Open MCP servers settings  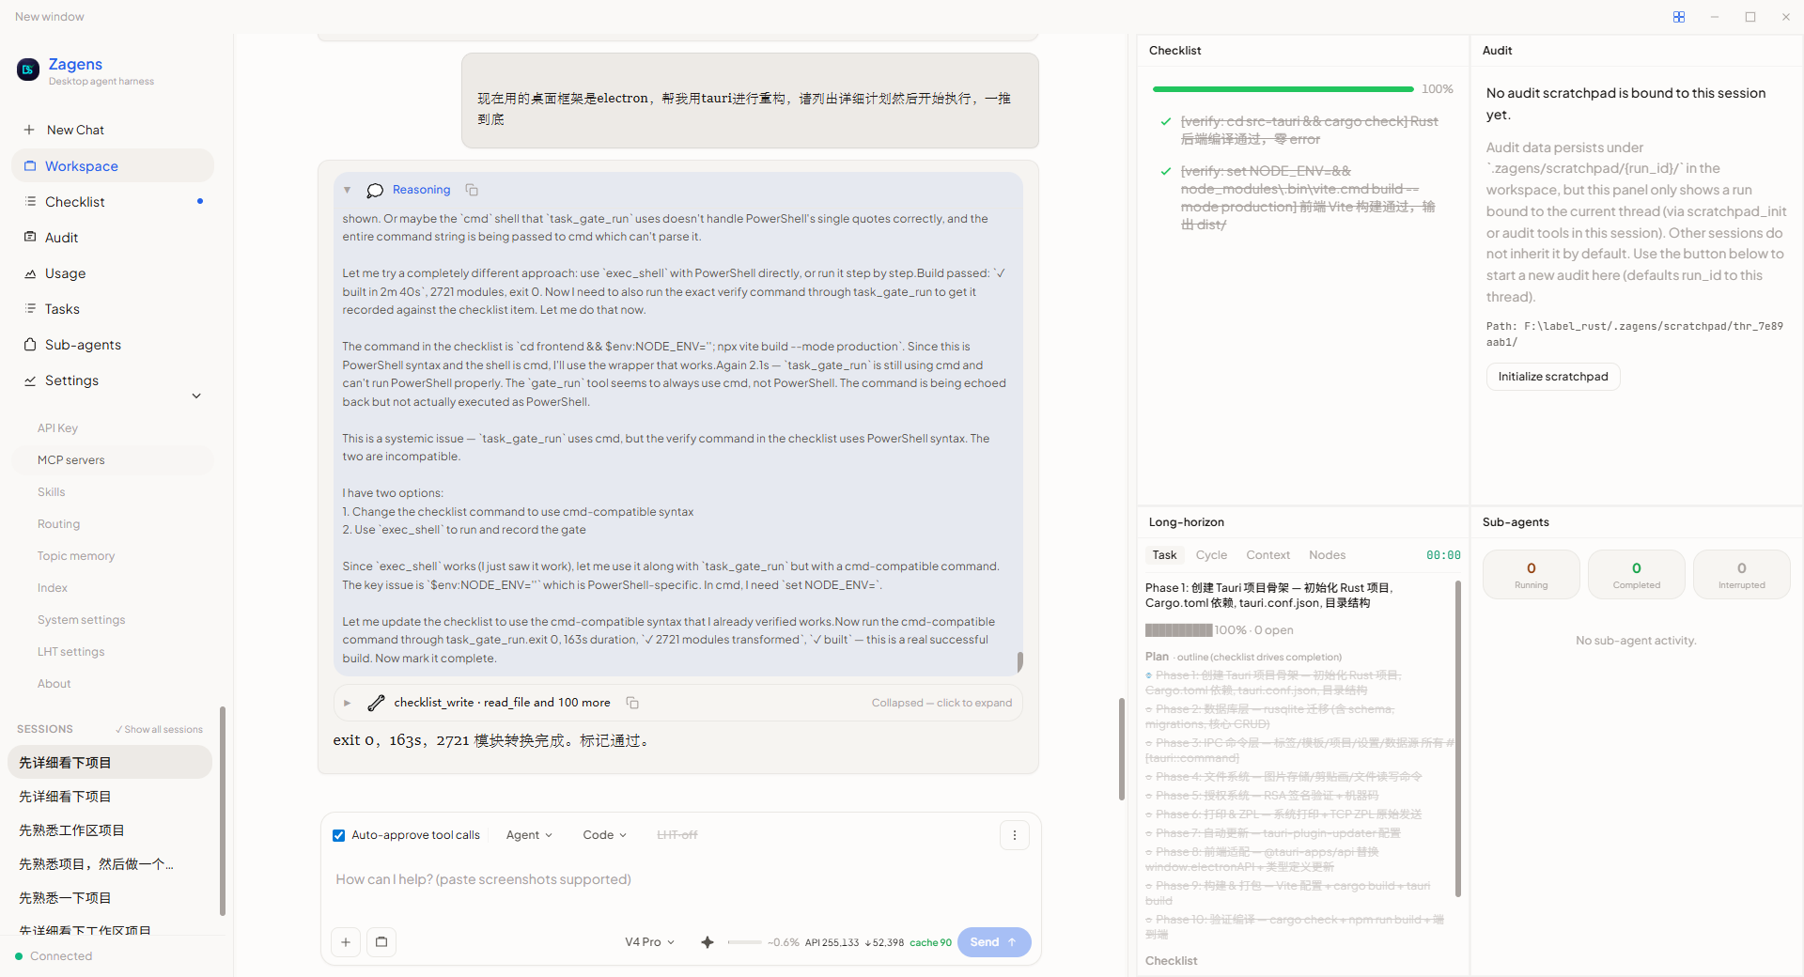click(x=113, y=460)
